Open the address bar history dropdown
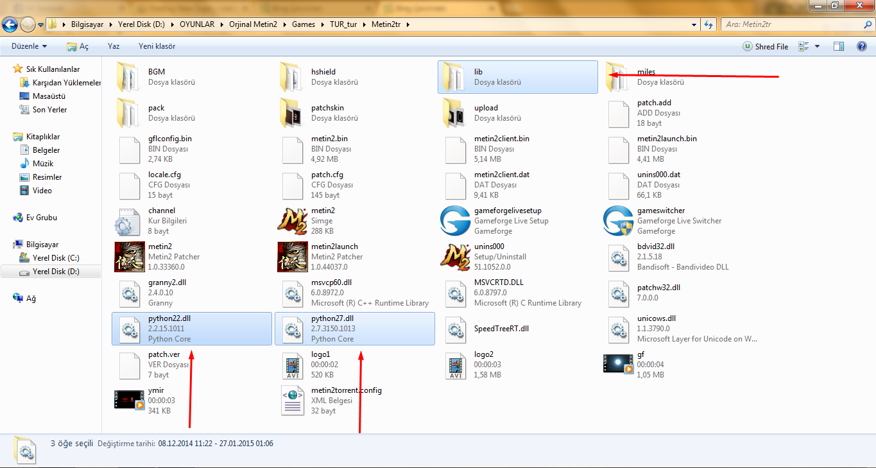The height and width of the screenshot is (468, 876). click(694, 24)
